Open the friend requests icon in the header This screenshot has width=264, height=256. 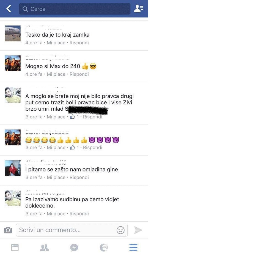[x=139, y=9]
